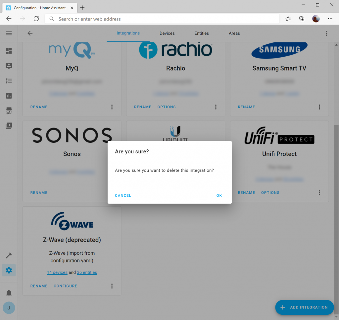This screenshot has height=320, width=339.
Task: Open the integrations page overflow menu
Action: [x=326, y=33]
